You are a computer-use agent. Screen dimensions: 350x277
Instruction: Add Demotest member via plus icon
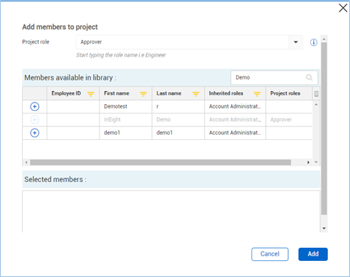[34, 106]
